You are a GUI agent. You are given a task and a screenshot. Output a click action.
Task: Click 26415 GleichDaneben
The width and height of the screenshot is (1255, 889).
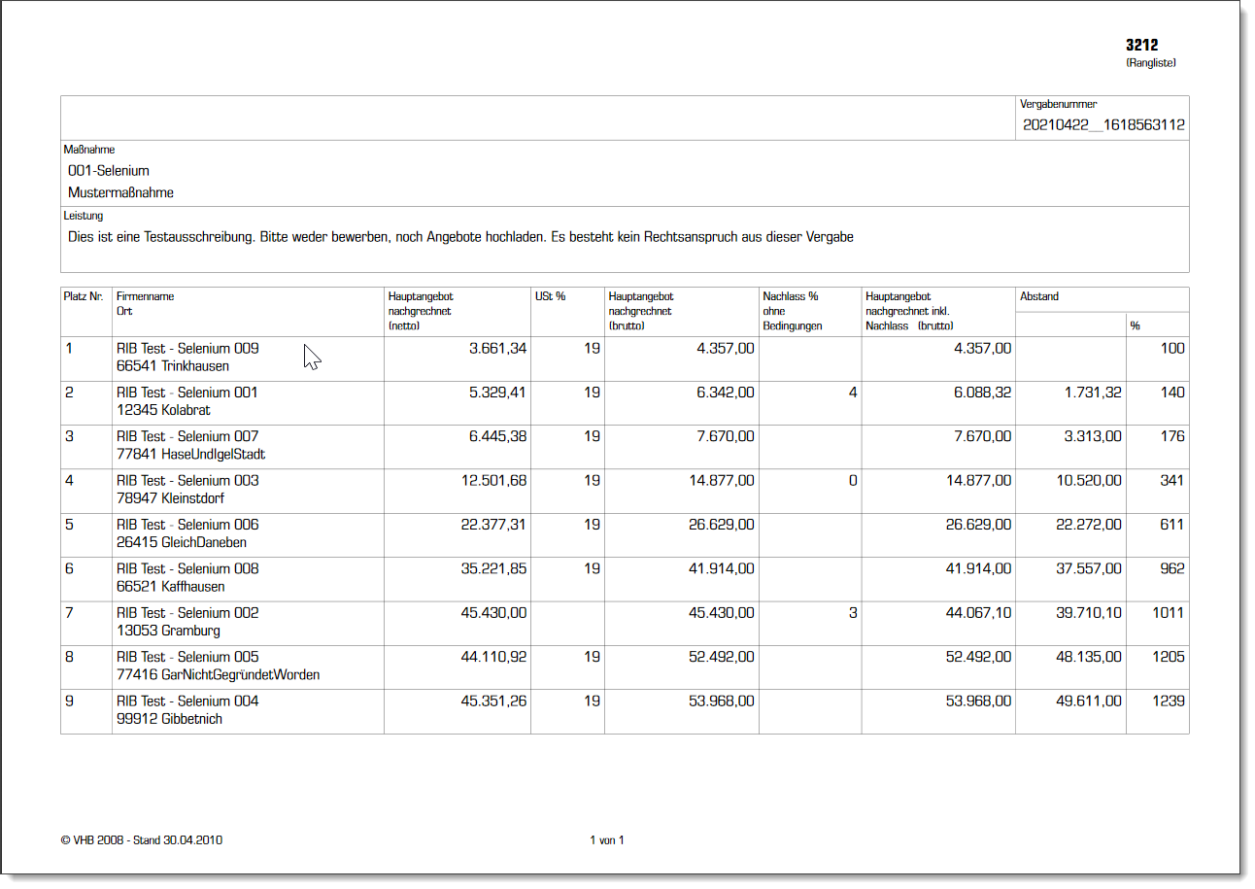click(182, 542)
